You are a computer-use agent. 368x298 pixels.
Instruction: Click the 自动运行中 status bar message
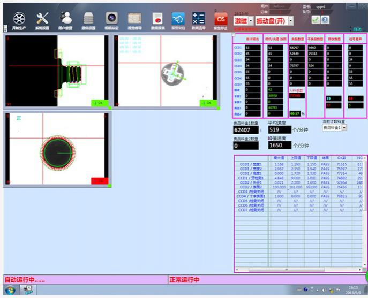[x=25, y=280]
